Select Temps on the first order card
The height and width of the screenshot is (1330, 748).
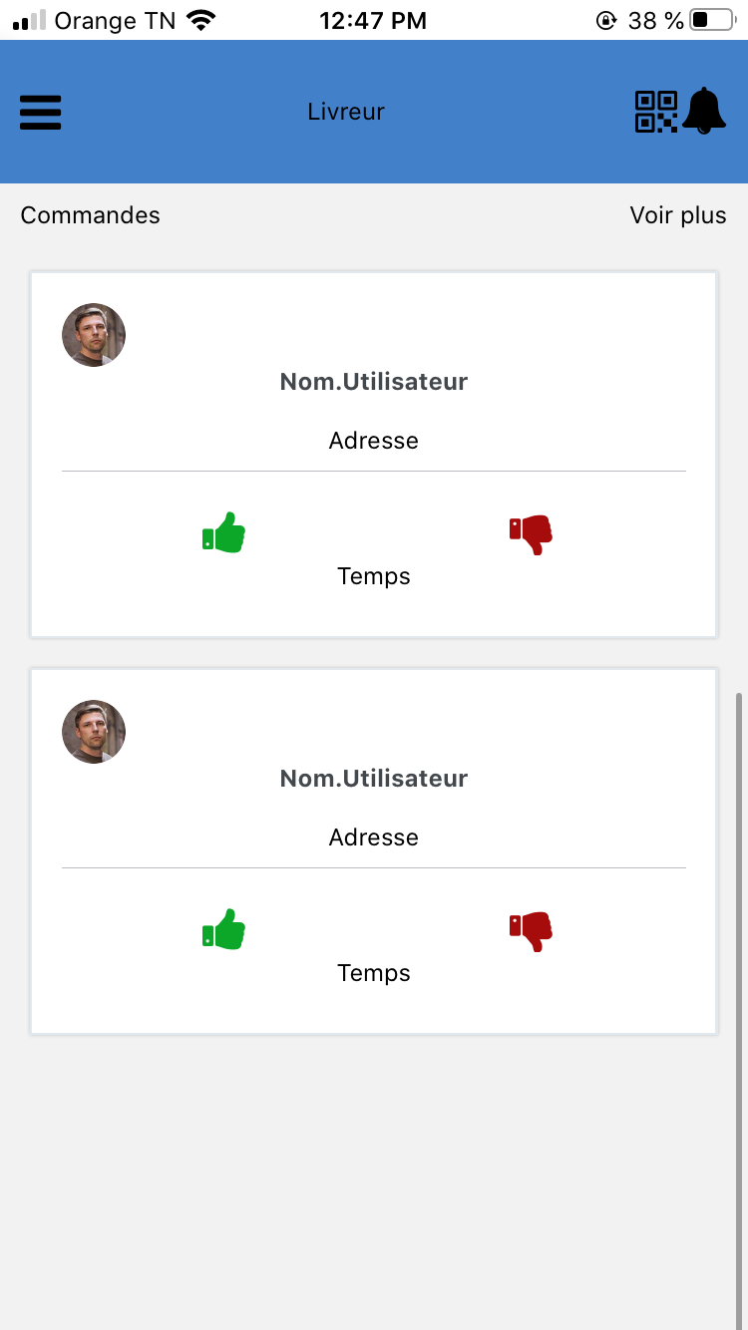coord(373,575)
